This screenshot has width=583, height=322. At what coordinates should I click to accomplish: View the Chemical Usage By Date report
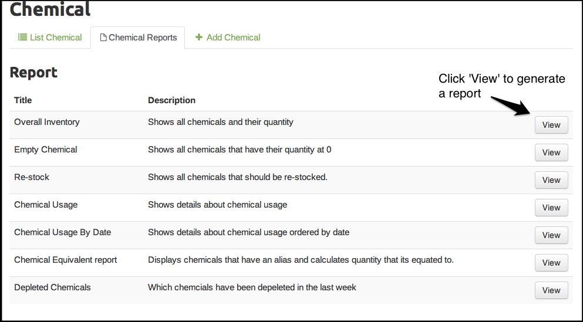[551, 235]
